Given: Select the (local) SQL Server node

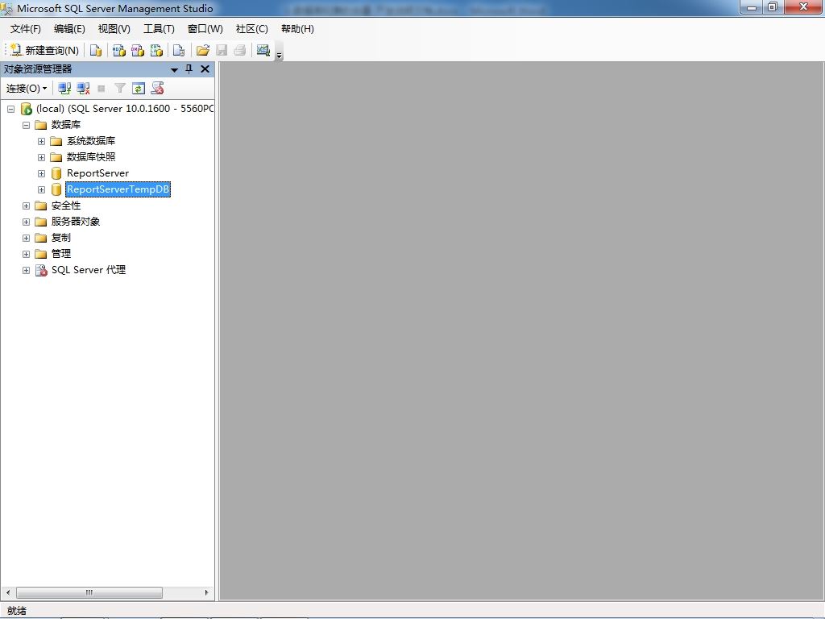Looking at the screenshot, I should click(x=125, y=109).
